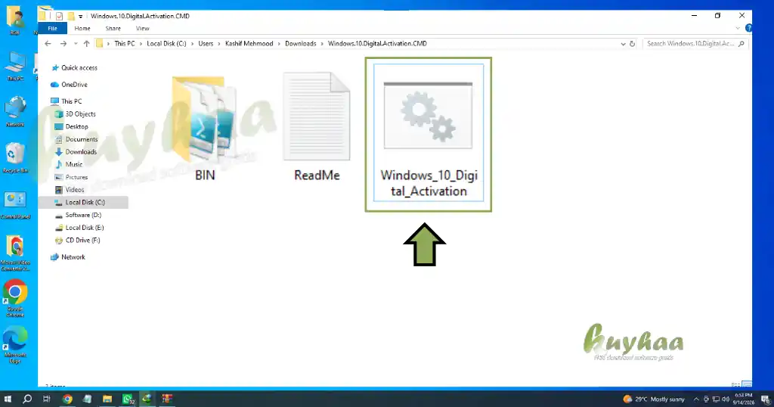Select Microsoft Edge desktop shortcut
This screenshot has height=407, width=774.
pos(15,345)
